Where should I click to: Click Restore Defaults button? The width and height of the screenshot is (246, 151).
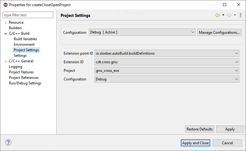coord(199,129)
